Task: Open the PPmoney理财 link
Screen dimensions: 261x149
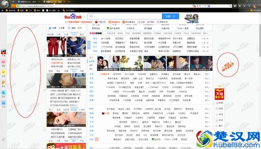Action: 129,92
